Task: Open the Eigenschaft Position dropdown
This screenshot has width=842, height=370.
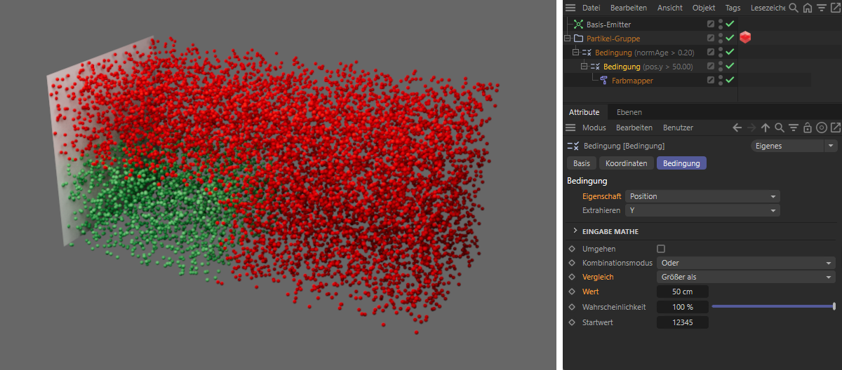Action: [x=702, y=196]
